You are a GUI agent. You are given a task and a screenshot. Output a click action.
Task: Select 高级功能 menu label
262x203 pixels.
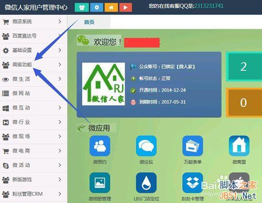(x=22, y=65)
